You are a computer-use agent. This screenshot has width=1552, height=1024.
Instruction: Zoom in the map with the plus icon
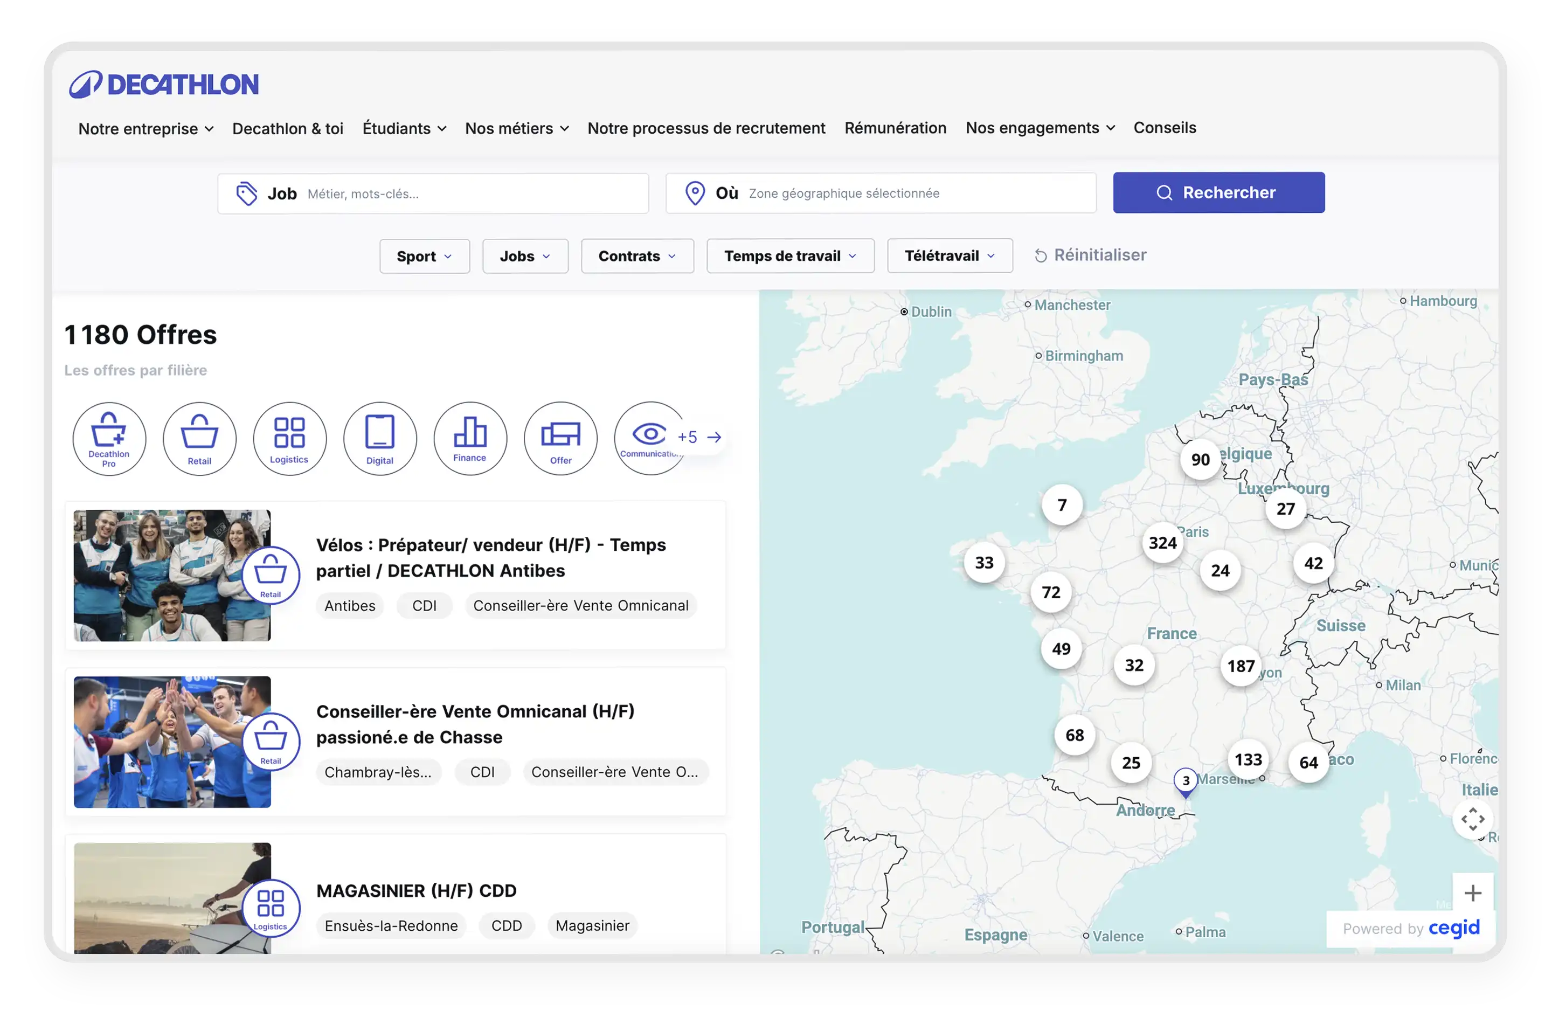tap(1472, 892)
